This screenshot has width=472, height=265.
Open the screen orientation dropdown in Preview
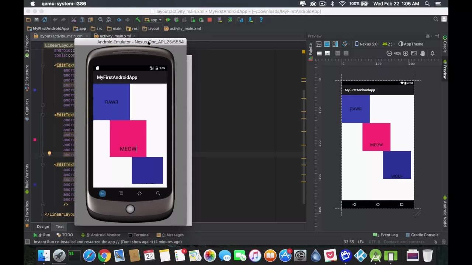click(346, 44)
